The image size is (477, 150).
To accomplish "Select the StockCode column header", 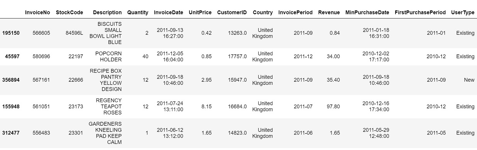I will click(x=69, y=12).
